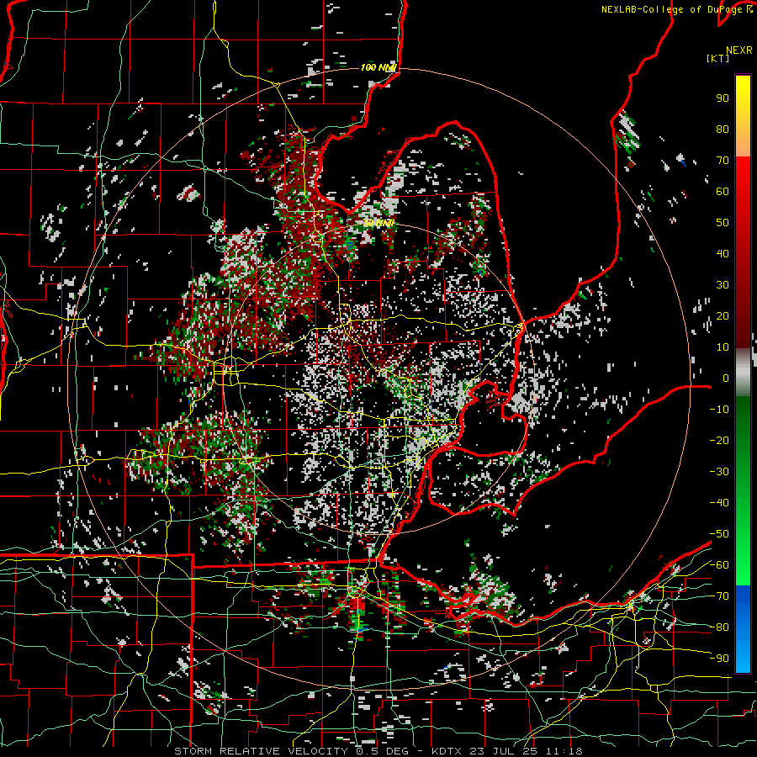Click the 50 value on velocity scale

tap(723, 223)
